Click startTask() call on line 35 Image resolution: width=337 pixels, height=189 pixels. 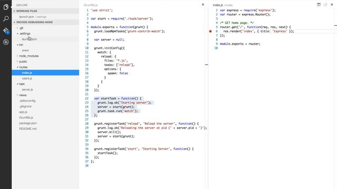pos(107,153)
